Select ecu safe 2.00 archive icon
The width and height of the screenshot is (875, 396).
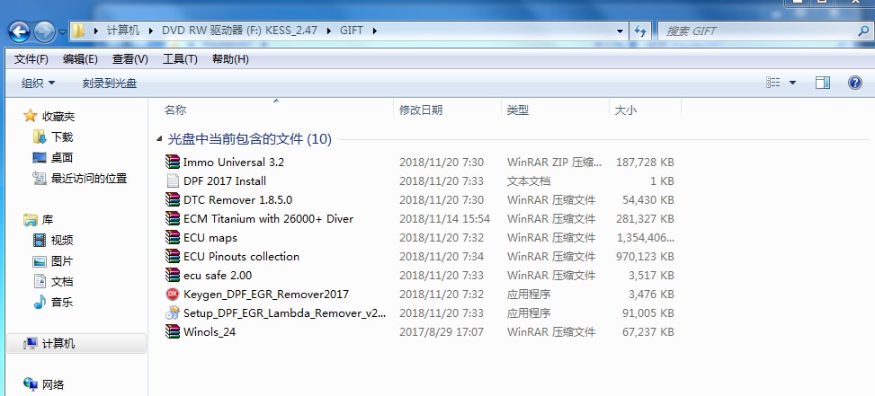173,276
